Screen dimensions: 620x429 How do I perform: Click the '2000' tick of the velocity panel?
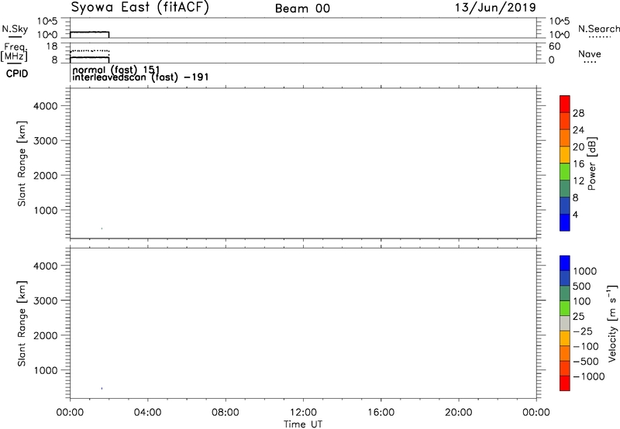[46, 335]
